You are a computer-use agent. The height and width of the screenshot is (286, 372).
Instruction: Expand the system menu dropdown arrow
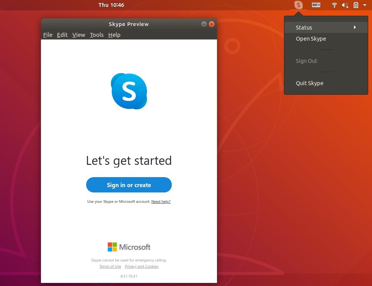point(365,5)
